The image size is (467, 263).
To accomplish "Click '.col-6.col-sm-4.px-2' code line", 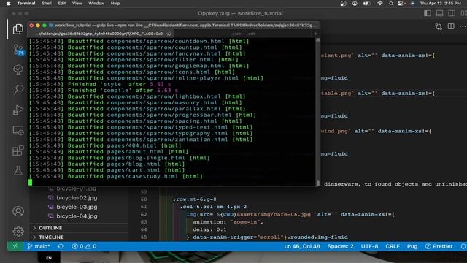I will [x=213, y=207].
